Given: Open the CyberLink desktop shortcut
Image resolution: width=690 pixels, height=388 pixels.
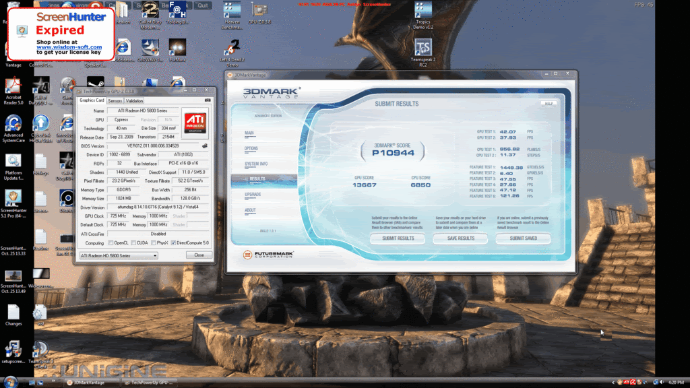Looking at the screenshot, I should click(40, 129).
